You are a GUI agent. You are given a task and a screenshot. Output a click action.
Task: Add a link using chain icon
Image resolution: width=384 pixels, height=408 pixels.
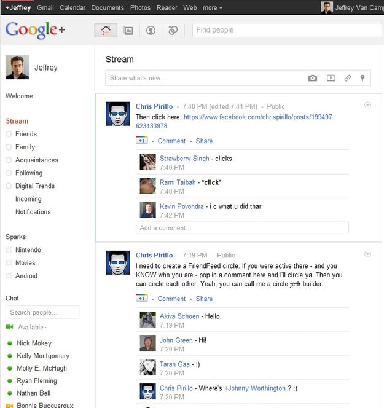coord(348,78)
